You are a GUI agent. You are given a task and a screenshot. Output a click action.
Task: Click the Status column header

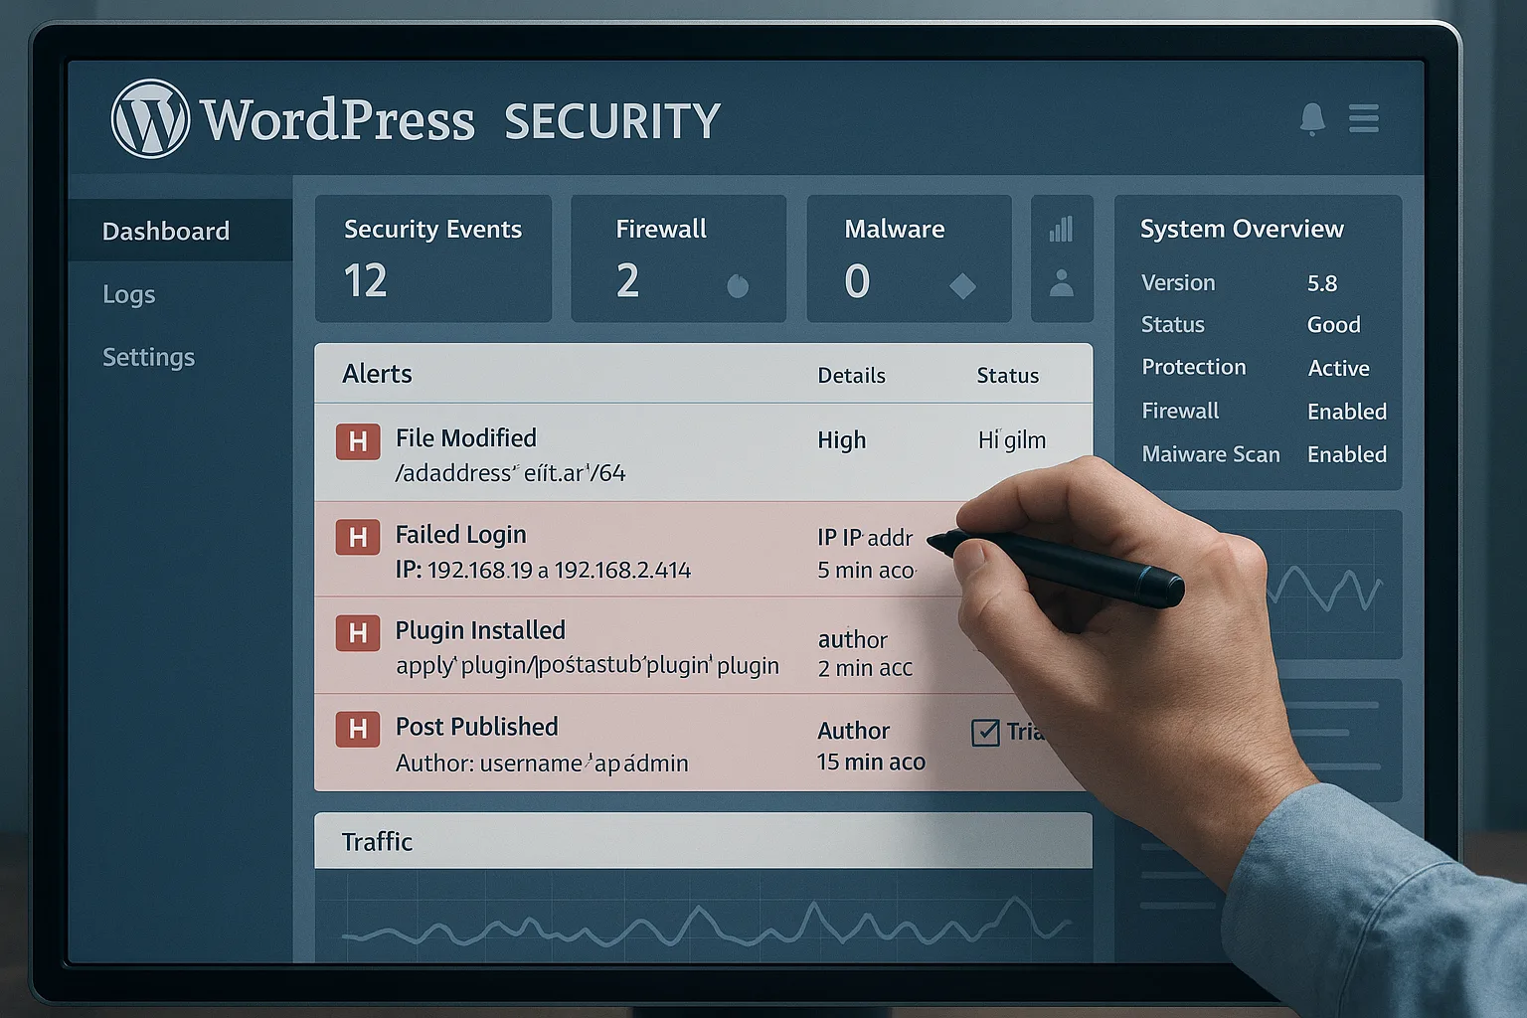tap(1007, 376)
